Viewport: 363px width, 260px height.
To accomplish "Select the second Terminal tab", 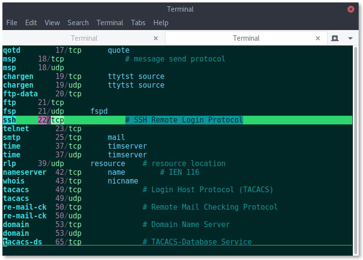I will coord(246,38).
